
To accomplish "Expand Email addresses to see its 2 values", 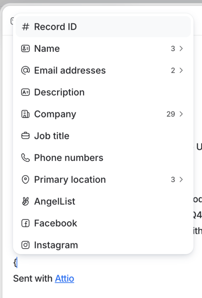I will click(181, 70).
